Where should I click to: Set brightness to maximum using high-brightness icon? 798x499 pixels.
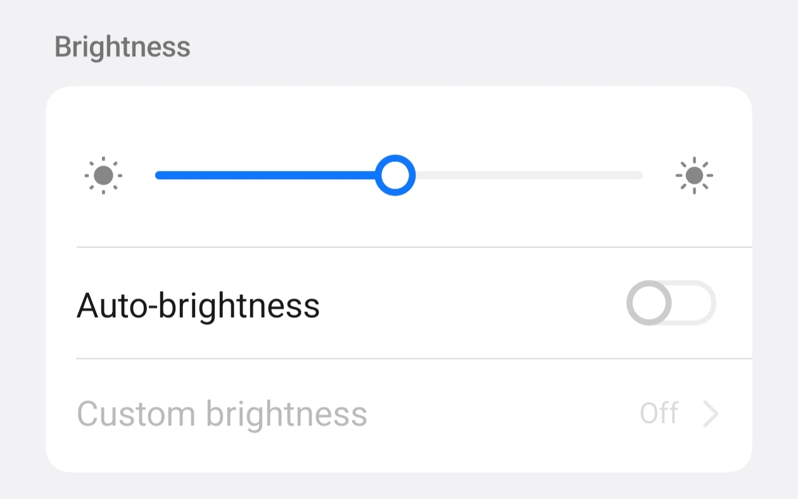[x=694, y=175]
